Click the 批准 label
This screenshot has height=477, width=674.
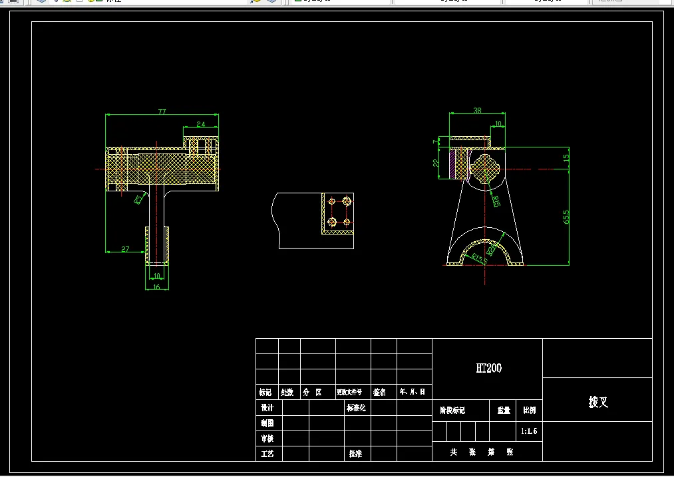click(355, 453)
